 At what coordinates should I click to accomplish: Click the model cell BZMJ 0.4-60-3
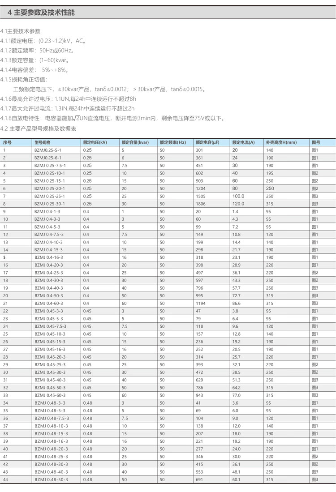(x=49, y=303)
